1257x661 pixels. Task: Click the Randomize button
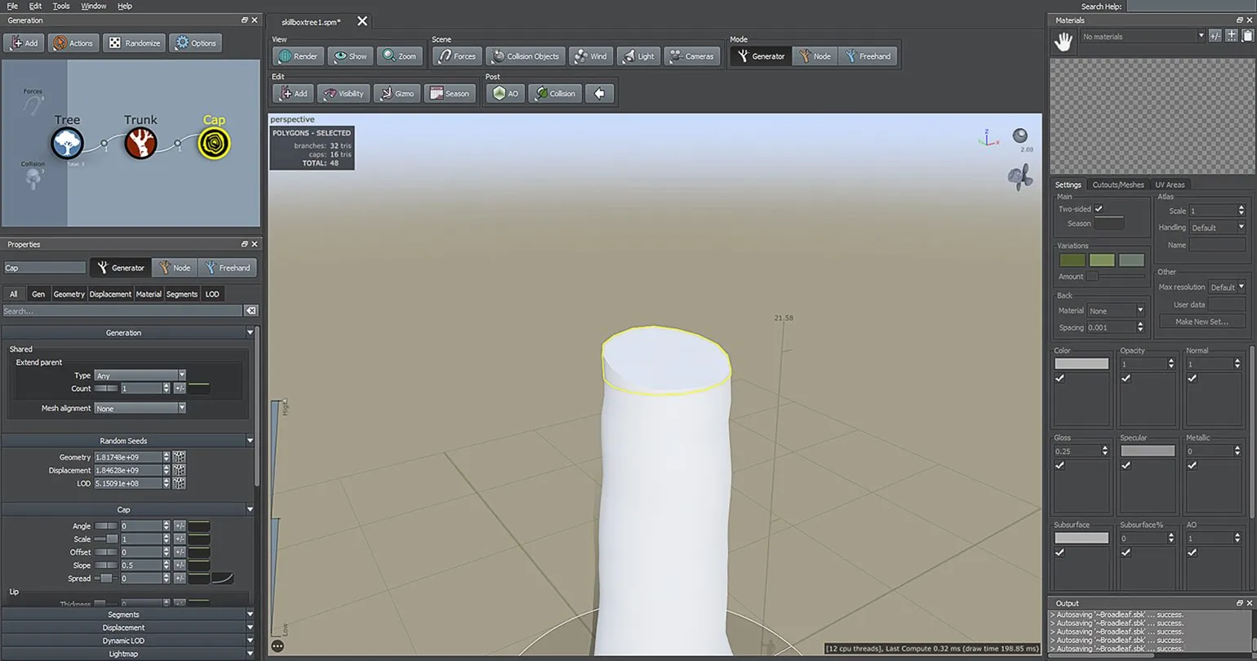134,43
